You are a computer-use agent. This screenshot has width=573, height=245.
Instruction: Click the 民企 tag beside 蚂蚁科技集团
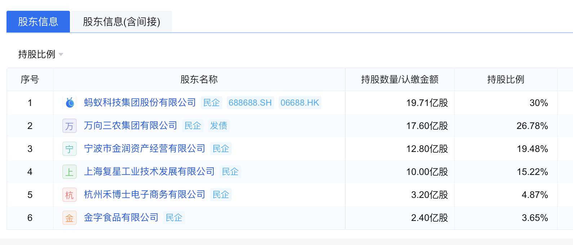[x=212, y=103]
